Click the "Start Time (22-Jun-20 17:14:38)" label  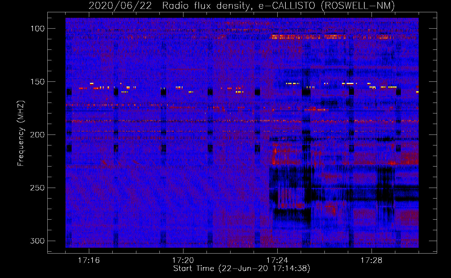tap(242, 269)
